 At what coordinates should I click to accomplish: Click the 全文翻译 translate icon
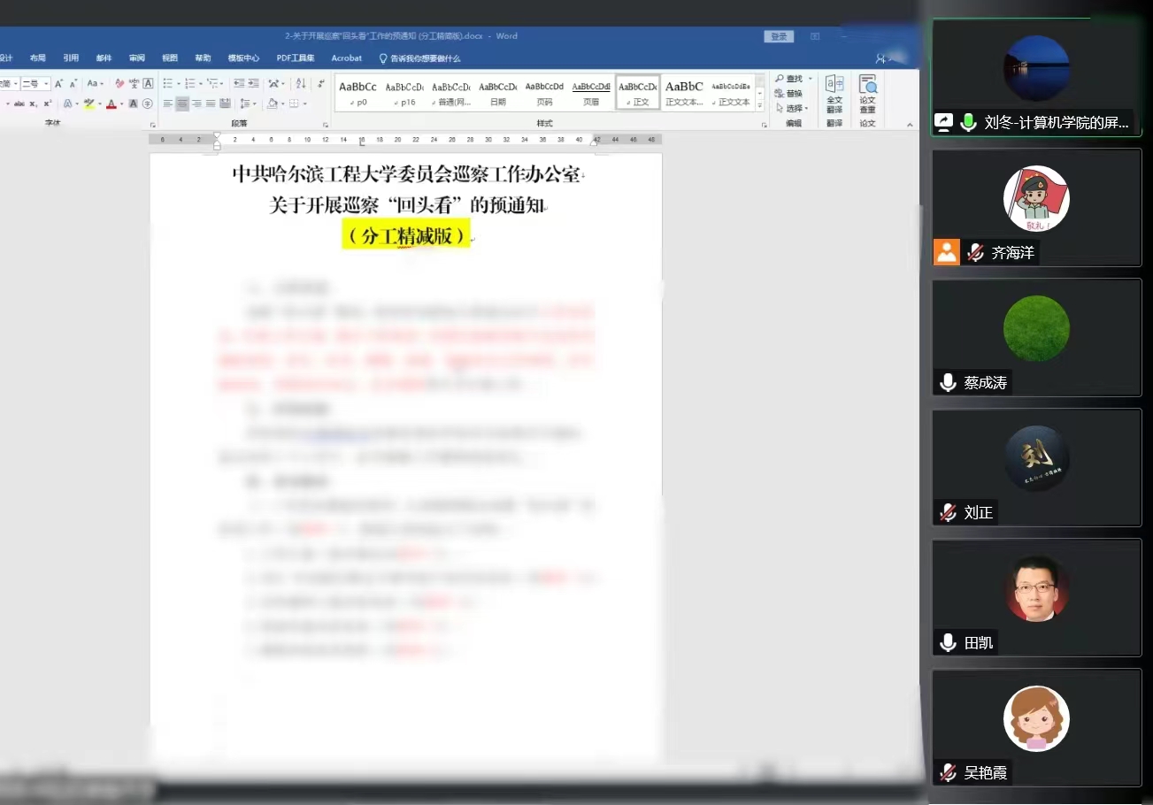[x=834, y=94]
